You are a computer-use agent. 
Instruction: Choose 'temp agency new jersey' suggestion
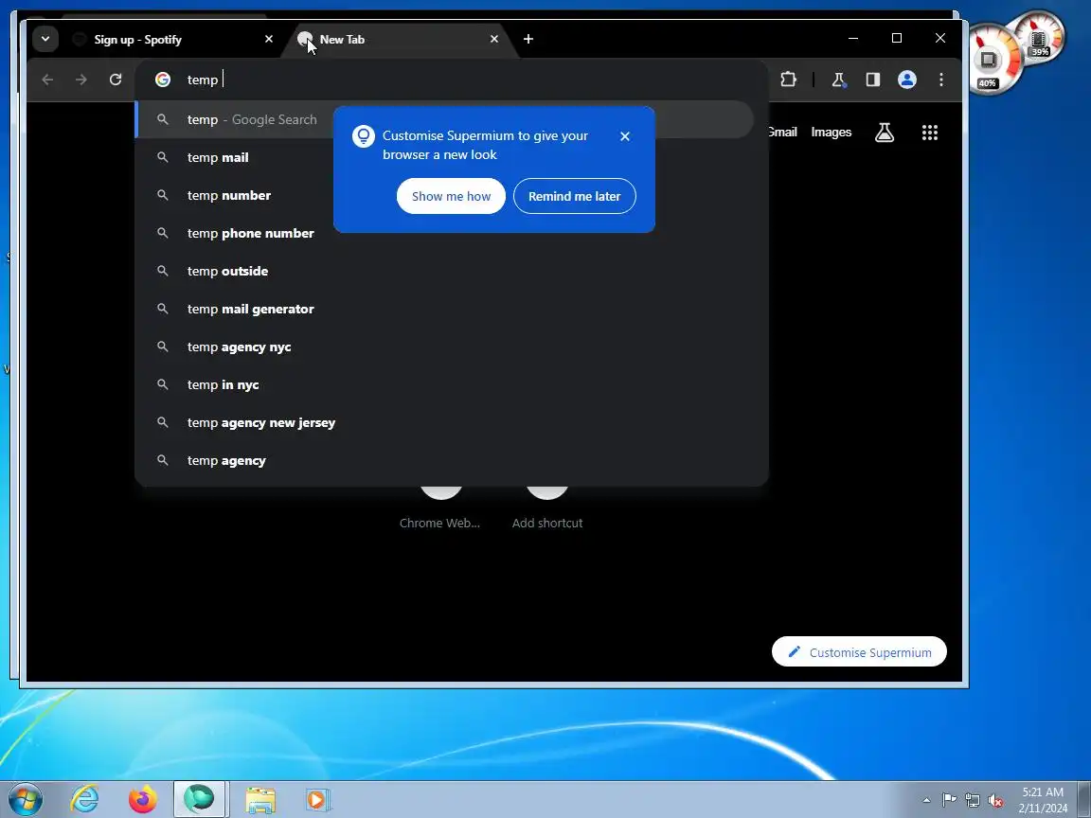pyautogui.click(x=444, y=423)
